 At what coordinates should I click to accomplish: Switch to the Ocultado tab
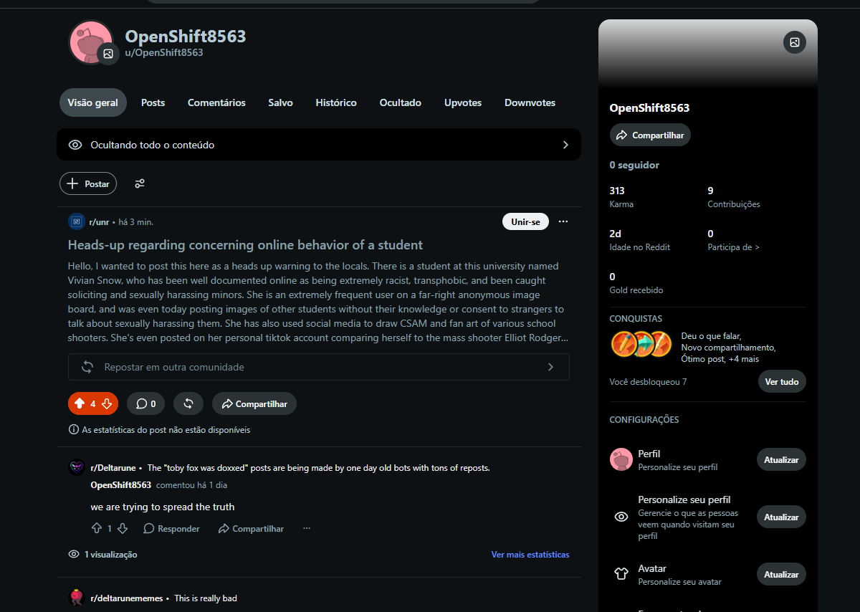click(401, 102)
